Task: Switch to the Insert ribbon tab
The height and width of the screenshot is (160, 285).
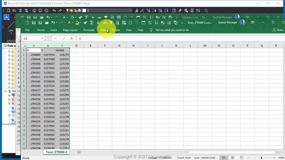Action: point(53,30)
